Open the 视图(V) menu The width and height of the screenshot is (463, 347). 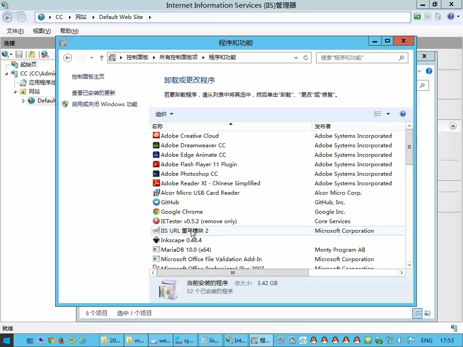(x=42, y=31)
